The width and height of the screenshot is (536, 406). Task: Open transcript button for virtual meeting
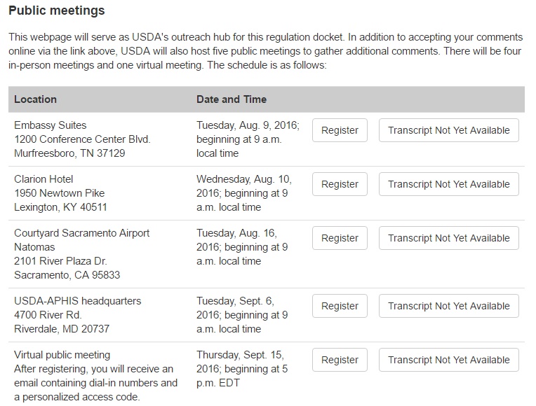click(x=448, y=360)
